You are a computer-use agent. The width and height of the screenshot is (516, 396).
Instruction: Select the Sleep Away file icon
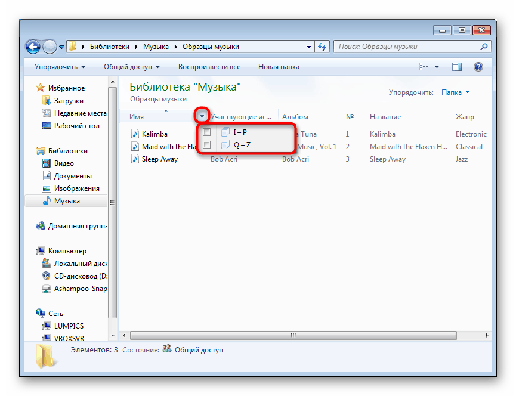coord(135,159)
